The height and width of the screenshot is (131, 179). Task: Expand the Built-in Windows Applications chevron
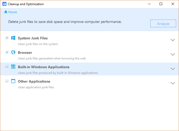point(173,69)
